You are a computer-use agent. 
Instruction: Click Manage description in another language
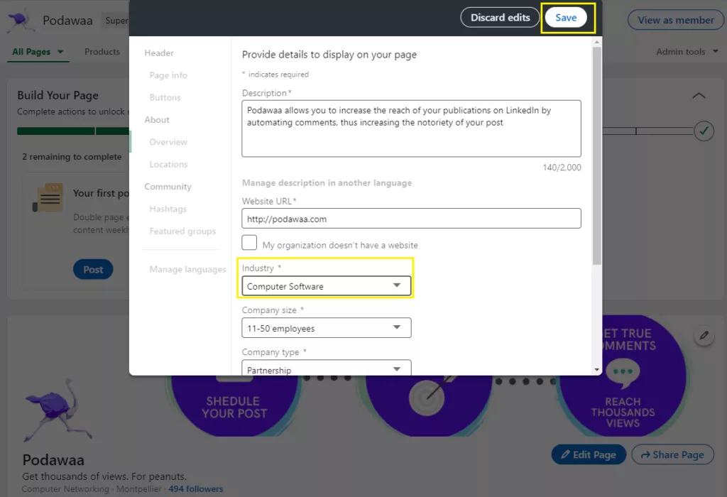point(327,182)
